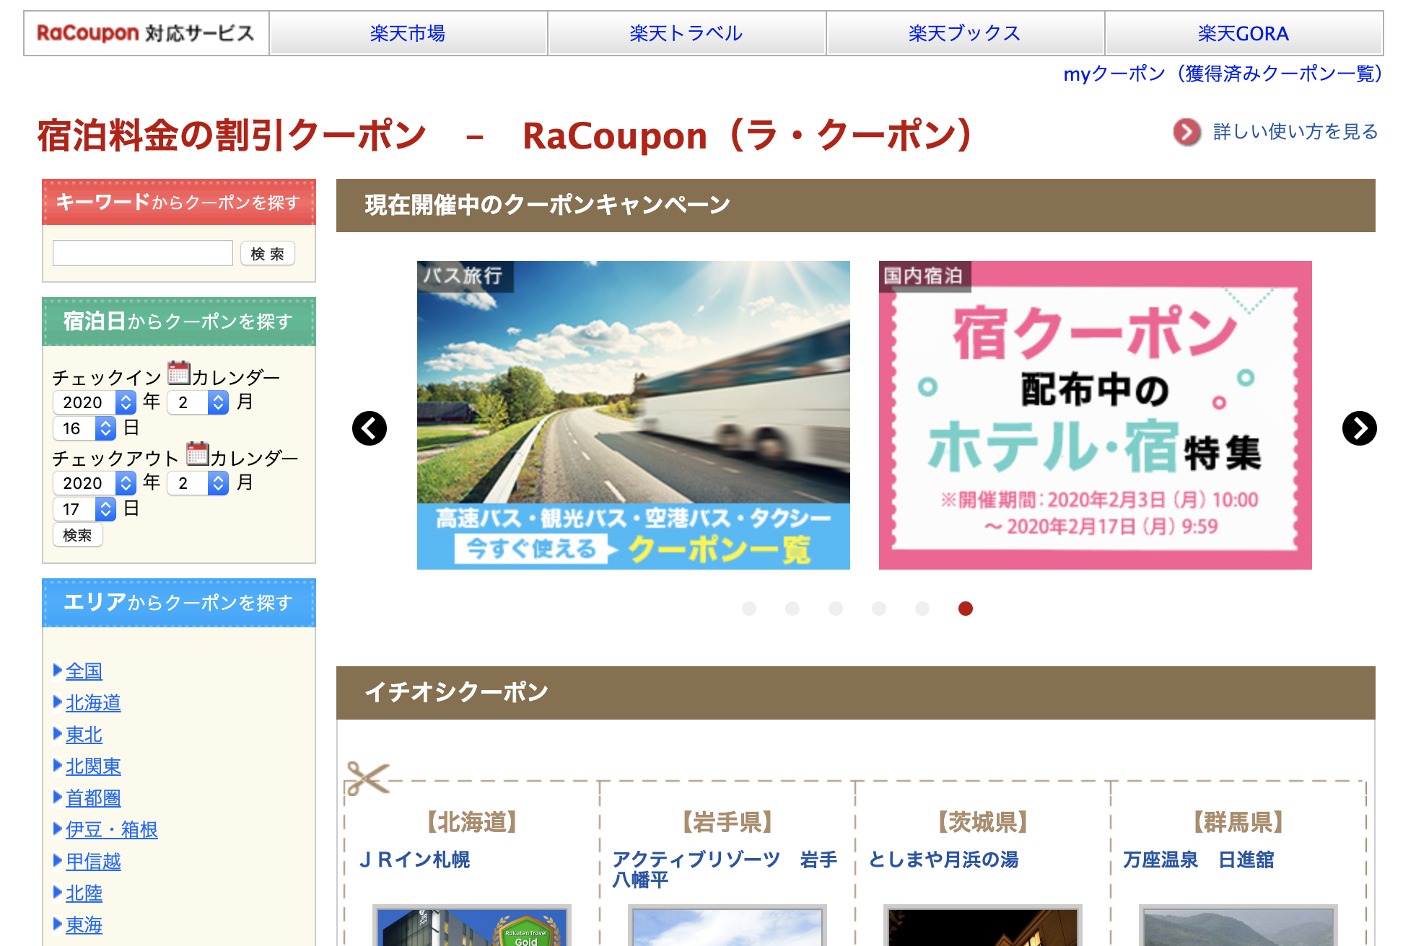Select the sixth active red carousel dot
The height and width of the screenshot is (946, 1416).
pos(966,609)
